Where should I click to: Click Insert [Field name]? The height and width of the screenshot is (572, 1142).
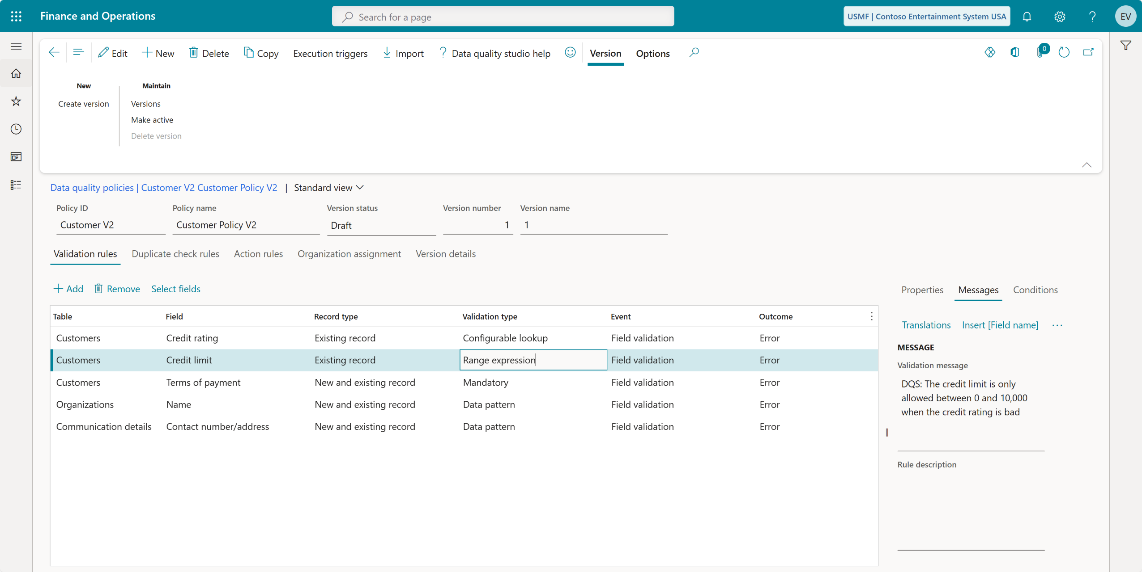tap(1000, 325)
